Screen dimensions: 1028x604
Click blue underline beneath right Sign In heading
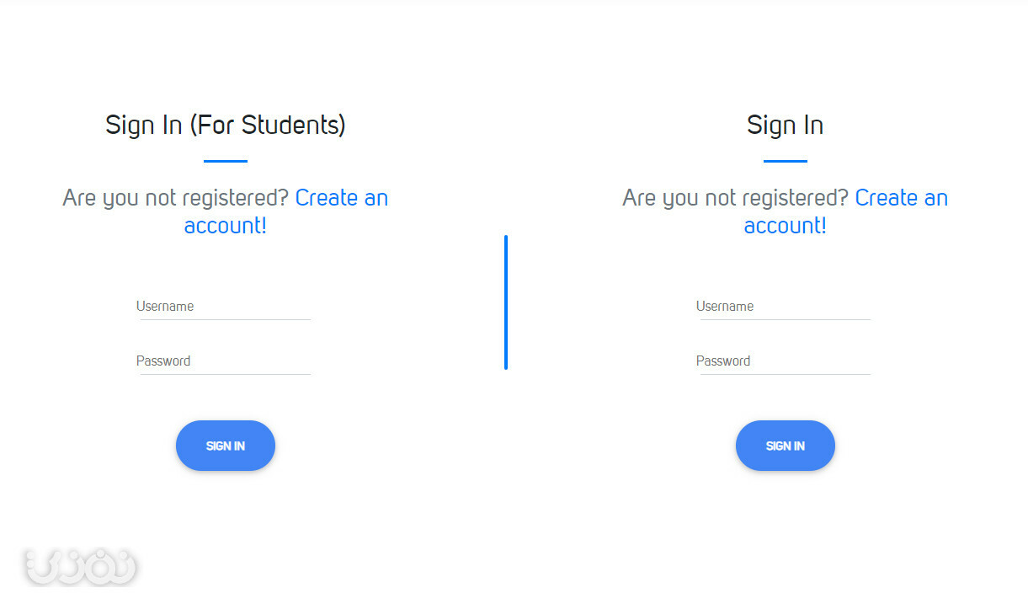(786, 161)
